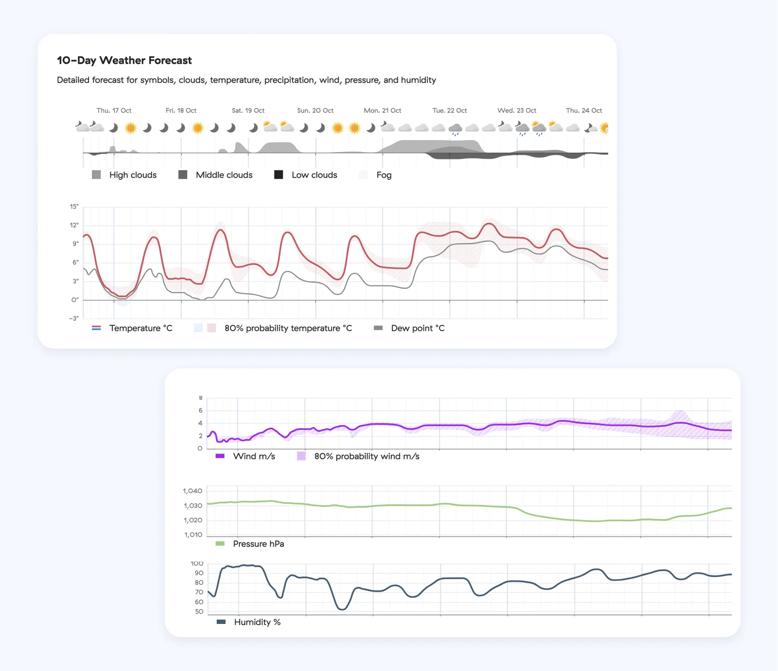The height and width of the screenshot is (671, 778).
Task: Click the sun-and-rain-cloud icon under Wed. 23 Oct
Action: [539, 128]
